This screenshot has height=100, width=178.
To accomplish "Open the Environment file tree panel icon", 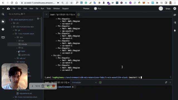I will 3,22.
